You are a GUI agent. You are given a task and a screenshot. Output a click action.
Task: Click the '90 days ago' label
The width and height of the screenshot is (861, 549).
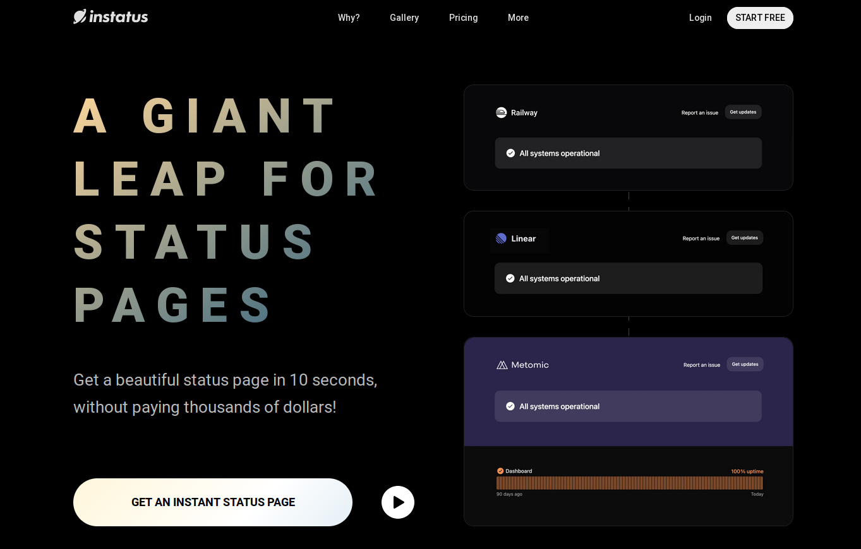click(509, 494)
